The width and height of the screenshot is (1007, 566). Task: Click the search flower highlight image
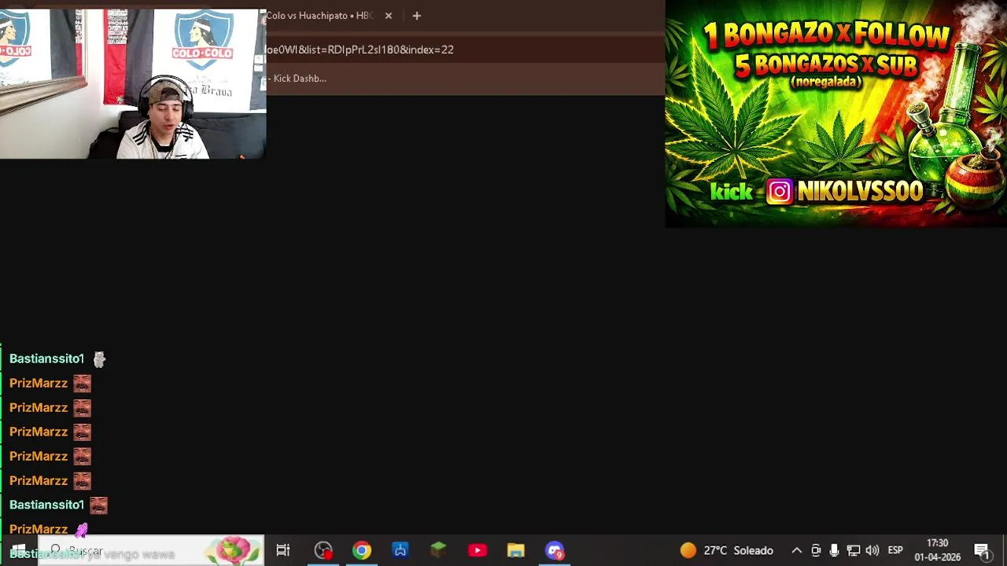tap(234, 550)
